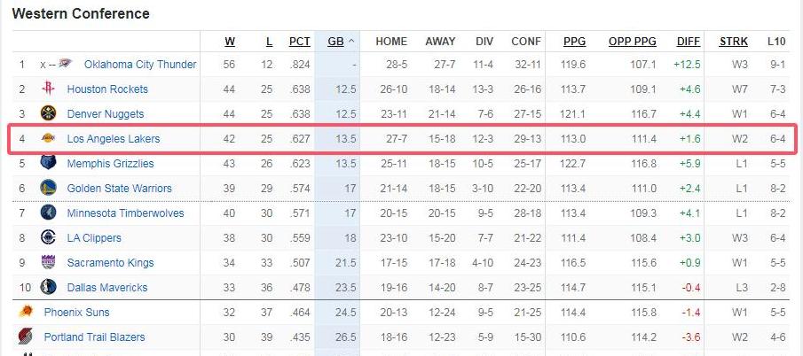This screenshot has width=803, height=356.
Task: Click the Denver Nuggets team logo
Action: [x=48, y=112]
